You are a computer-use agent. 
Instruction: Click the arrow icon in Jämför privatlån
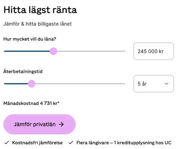point(61,124)
